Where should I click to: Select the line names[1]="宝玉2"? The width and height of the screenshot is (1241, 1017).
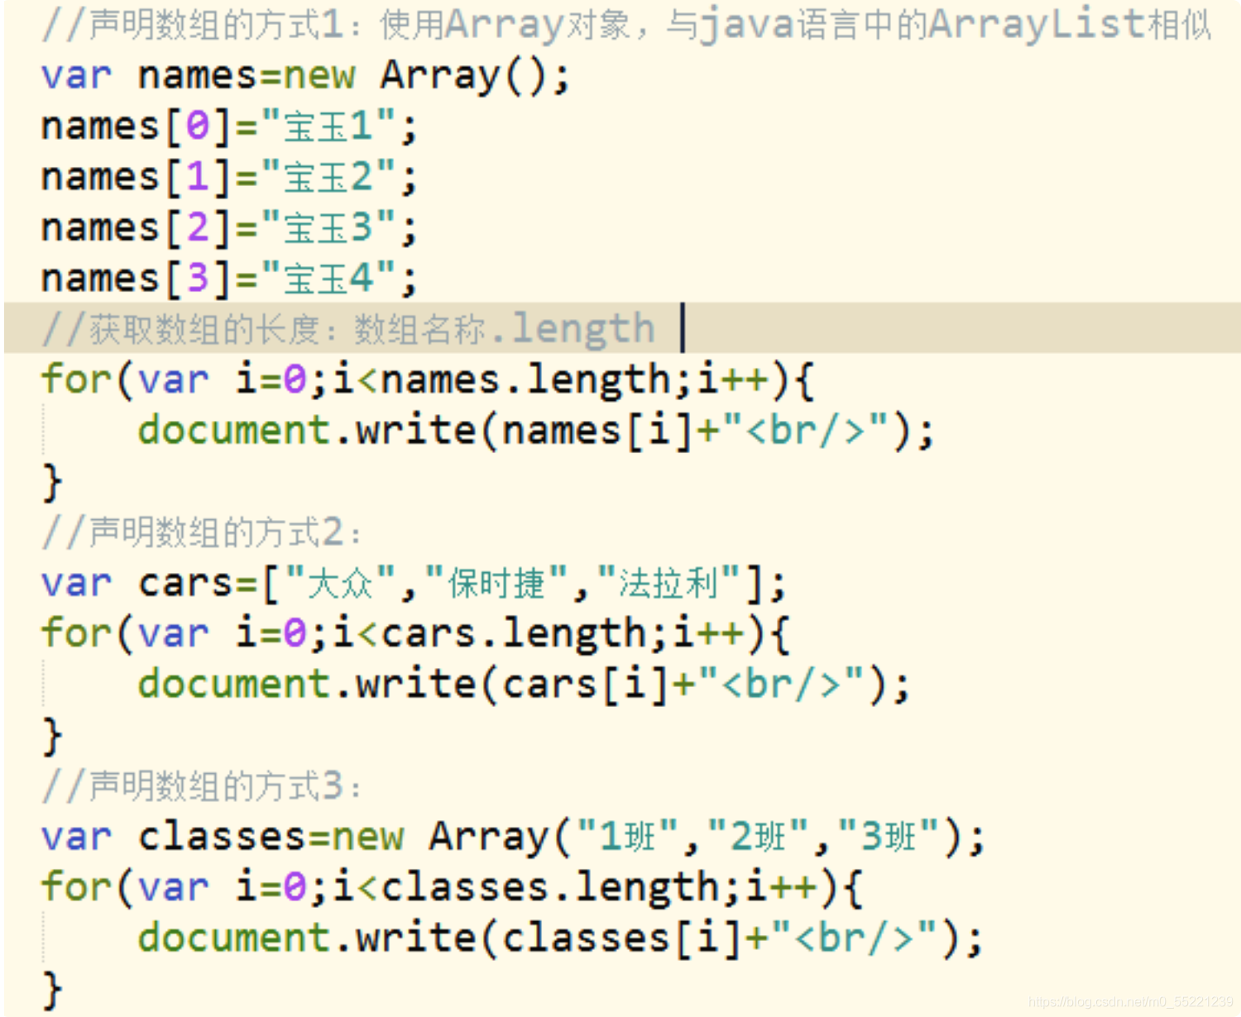click(x=229, y=178)
